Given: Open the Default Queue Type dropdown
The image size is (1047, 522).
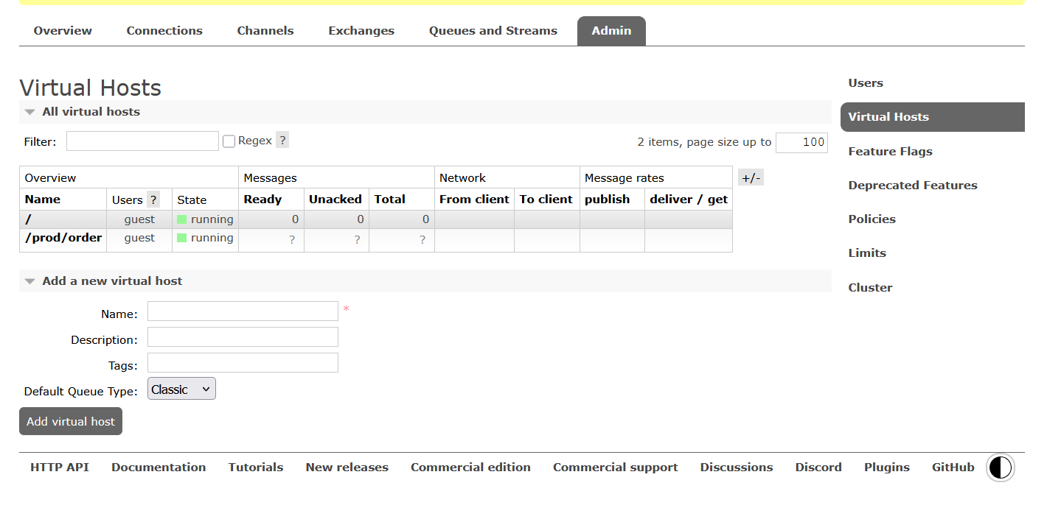Looking at the screenshot, I should coord(181,389).
